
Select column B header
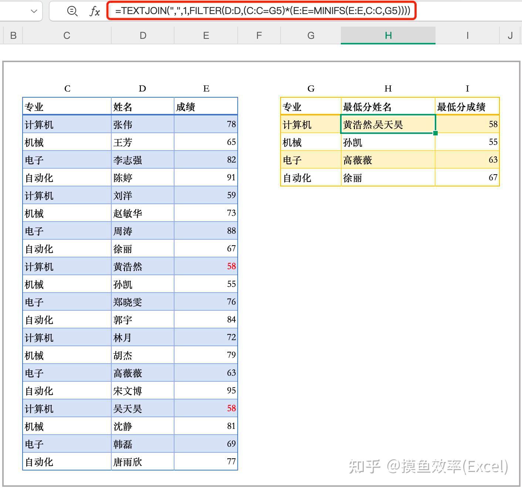point(13,35)
